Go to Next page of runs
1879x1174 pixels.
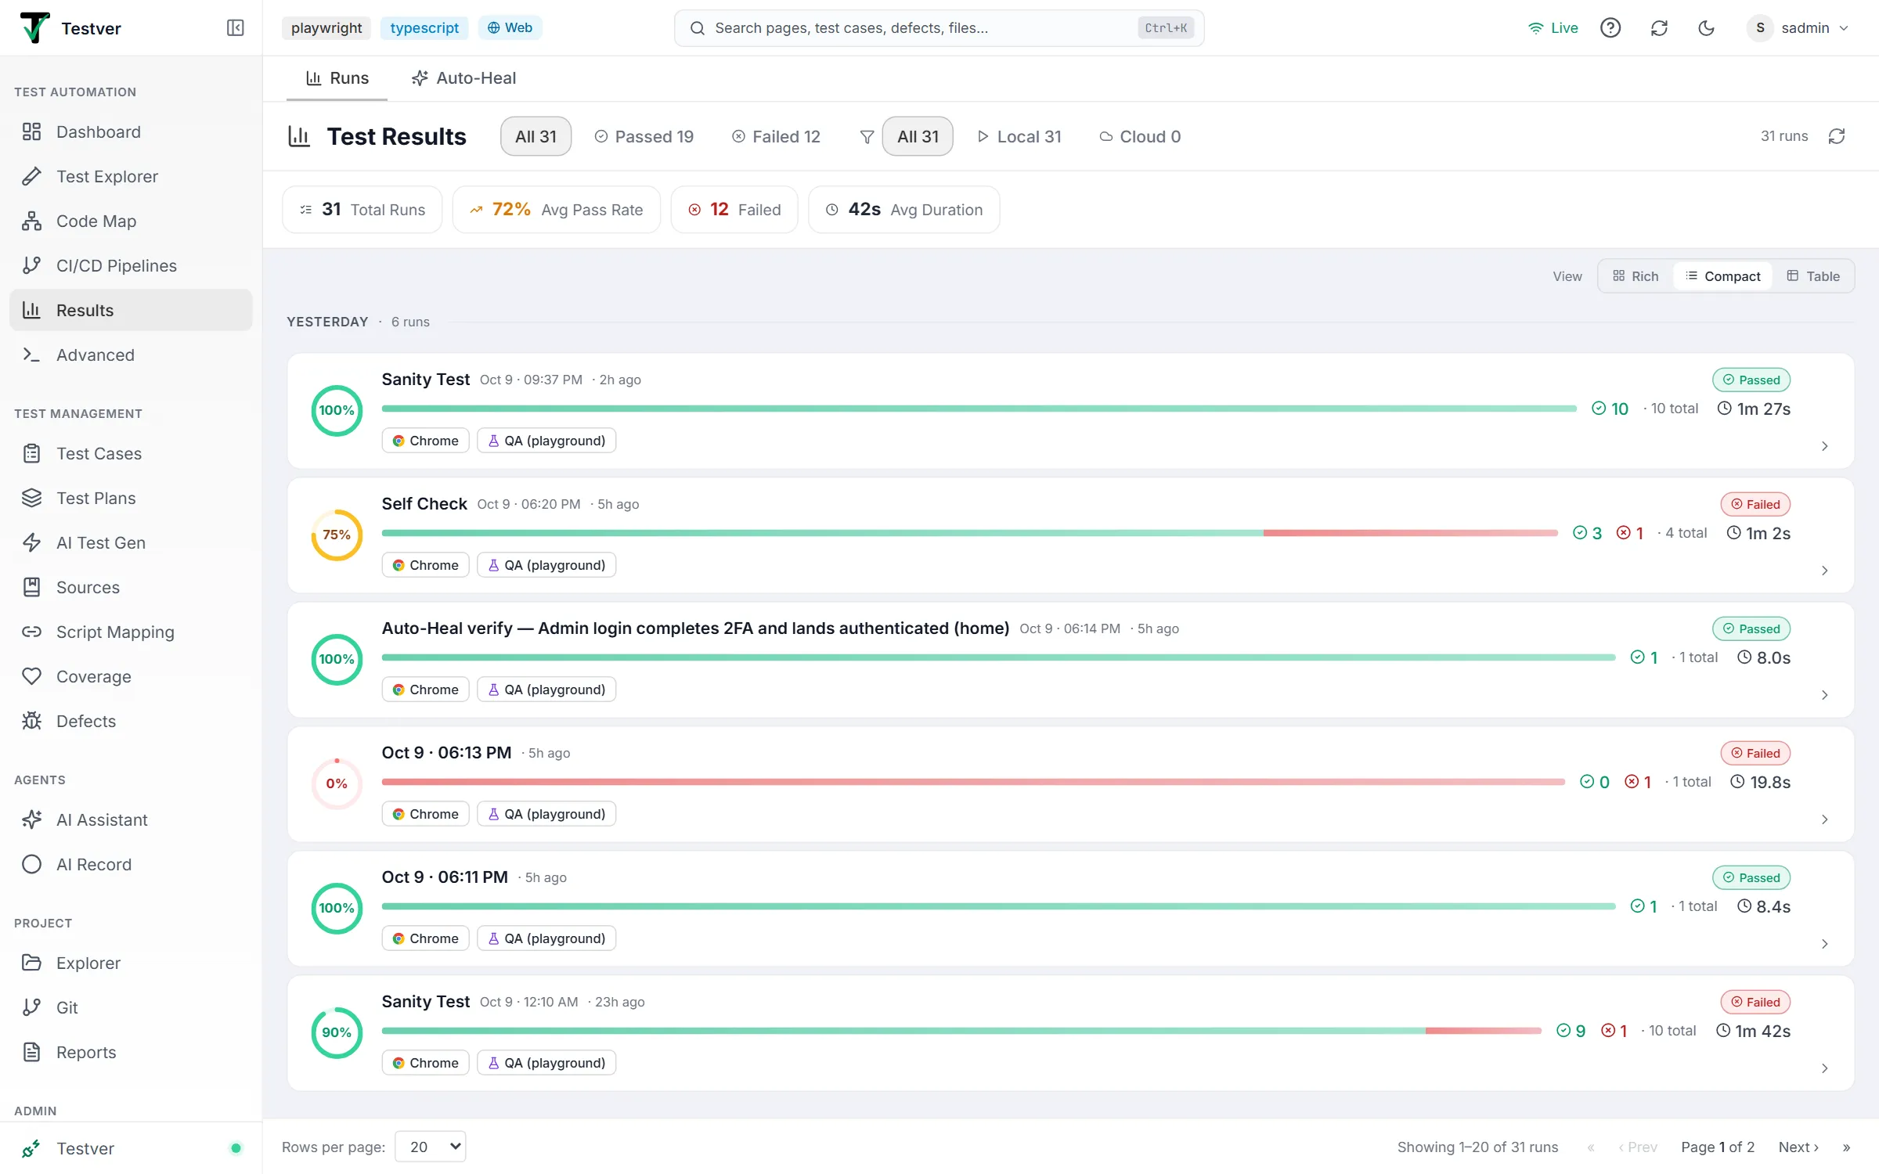click(x=1798, y=1147)
